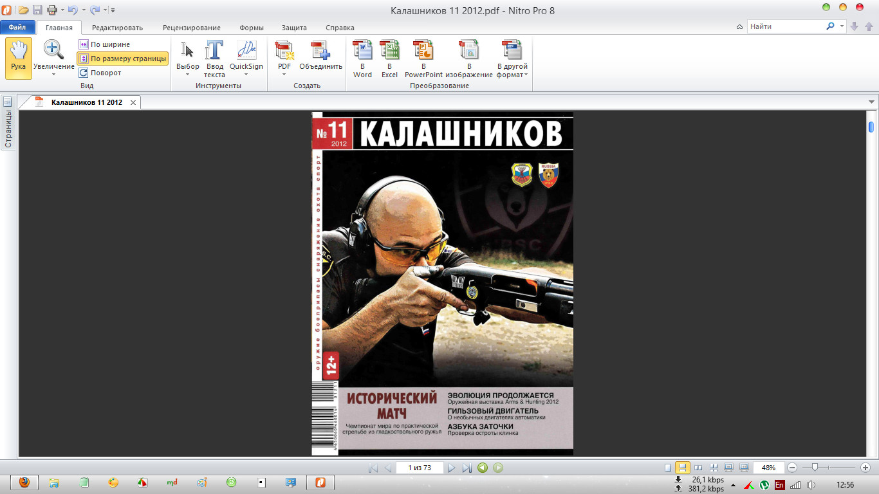Expand the QuickSign dropdown arrow
Screen dimensions: 879x494
coord(246,75)
